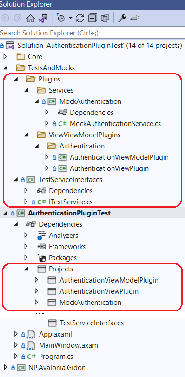Select Dependencies node above MockAuthenticationService.cs

92,112
